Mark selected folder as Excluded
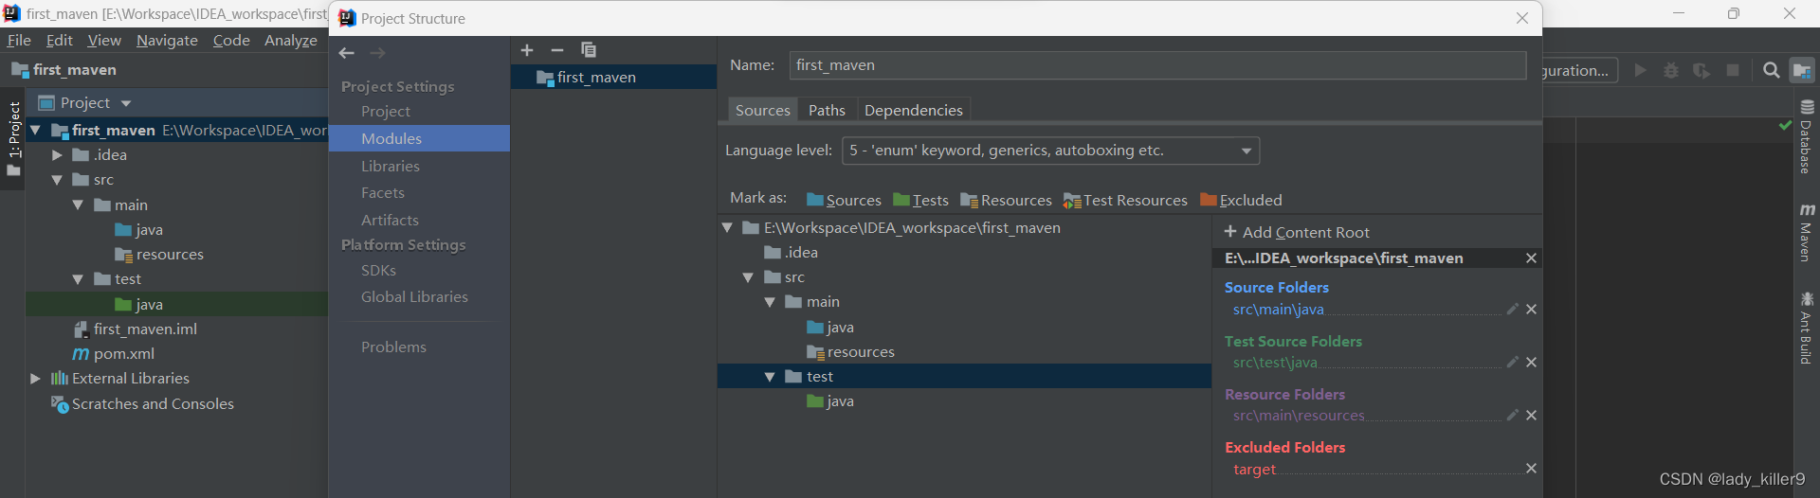Screen dimensions: 1820x498 coord(1241,200)
